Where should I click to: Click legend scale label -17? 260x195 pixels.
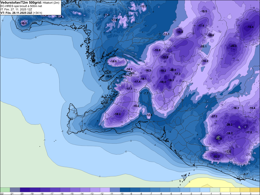pyautogui.click(x=51, y=193)
